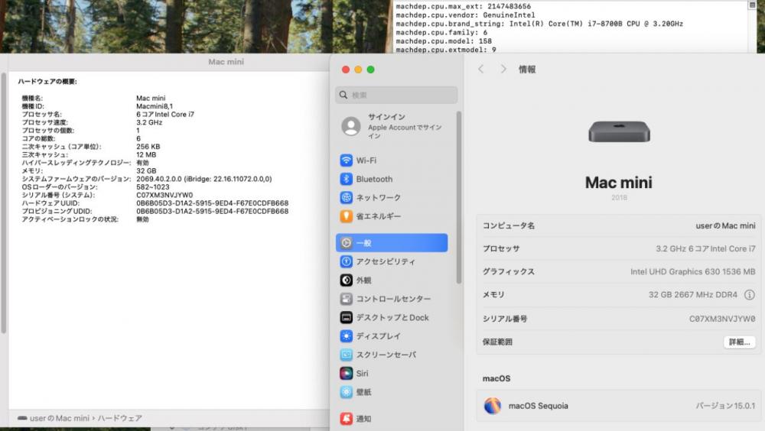
Task: Click the search magnifier icon
Action: 343,95
